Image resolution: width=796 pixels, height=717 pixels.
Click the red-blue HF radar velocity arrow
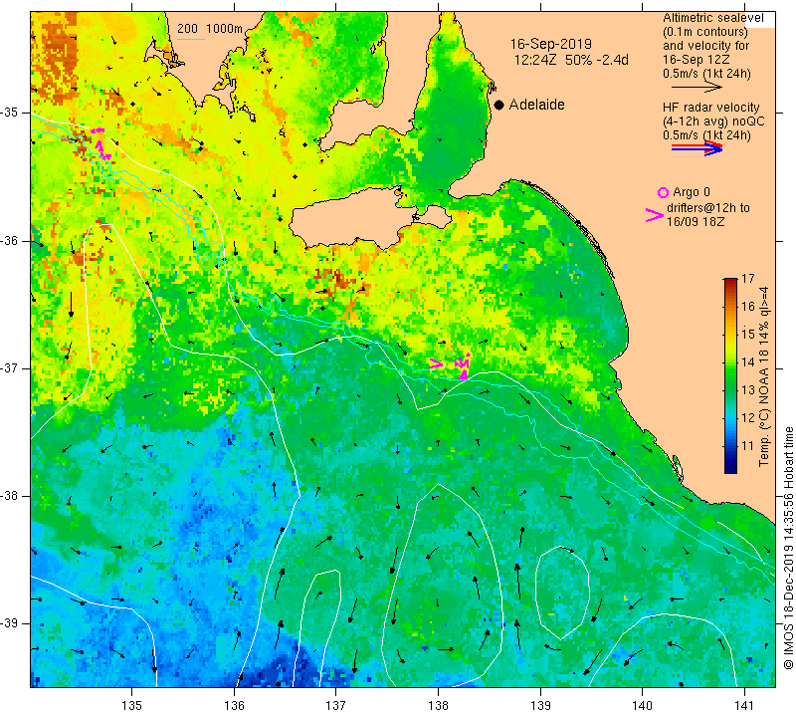pyautogui.click(x=696, y=147)
